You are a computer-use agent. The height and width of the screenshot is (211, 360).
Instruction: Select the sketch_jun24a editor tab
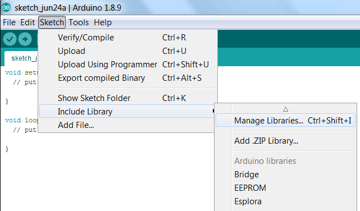(x=21, y=58)
